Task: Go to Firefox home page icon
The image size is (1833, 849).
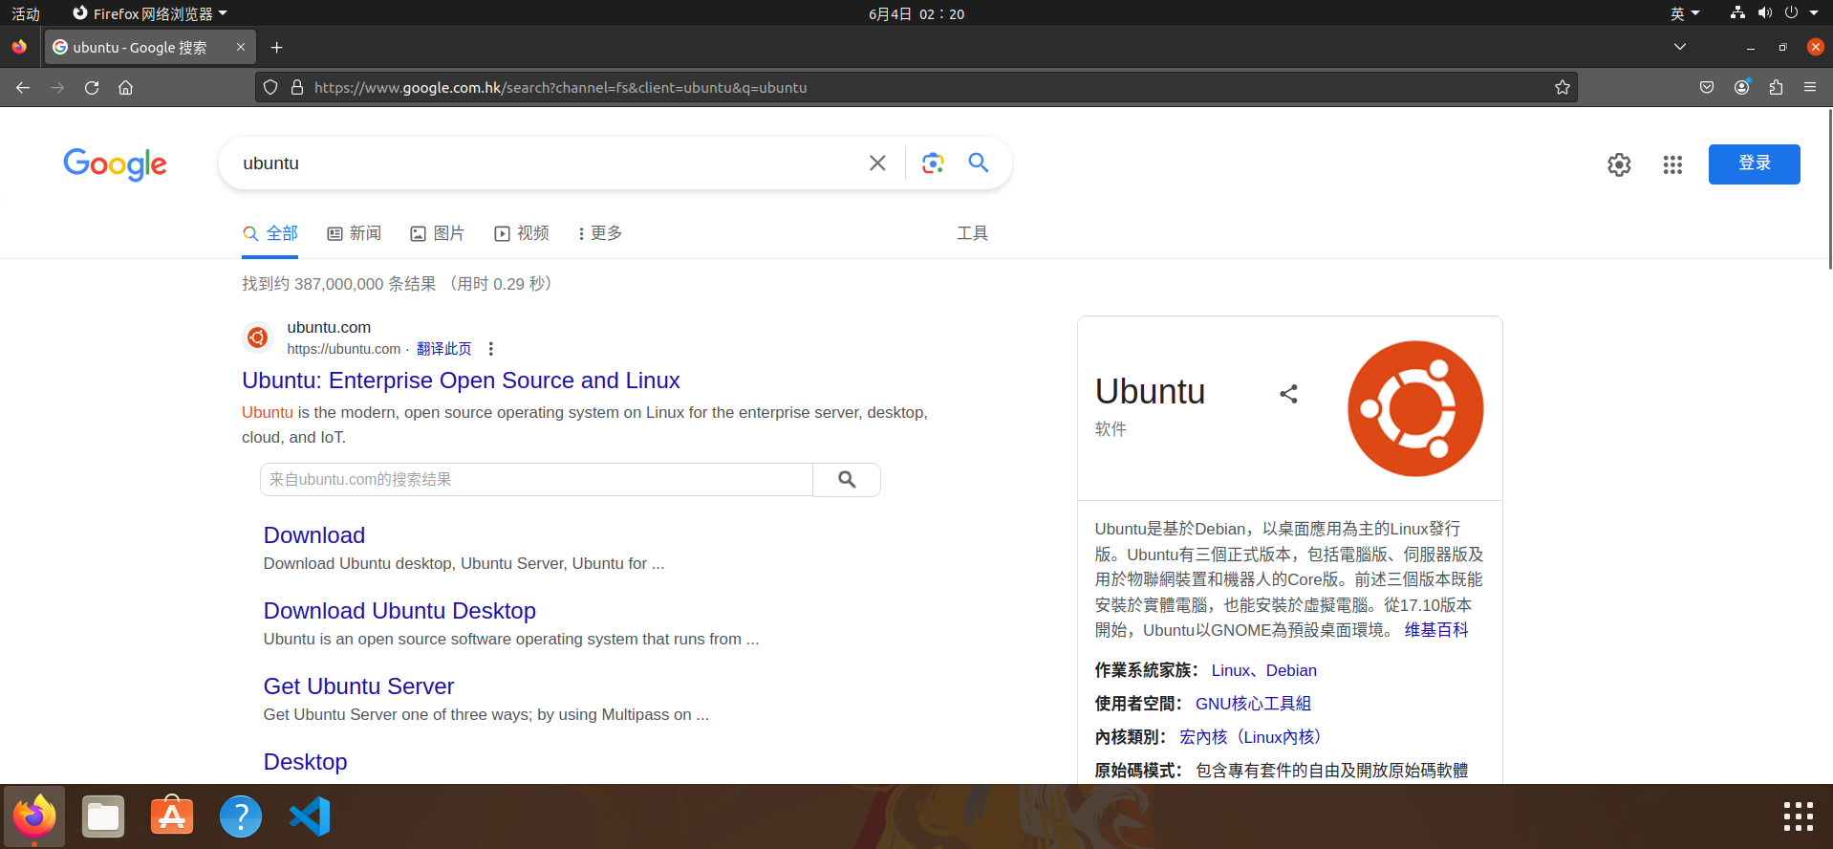Action: pos(125,87)
